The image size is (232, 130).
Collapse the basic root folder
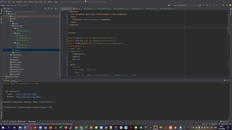4,12
